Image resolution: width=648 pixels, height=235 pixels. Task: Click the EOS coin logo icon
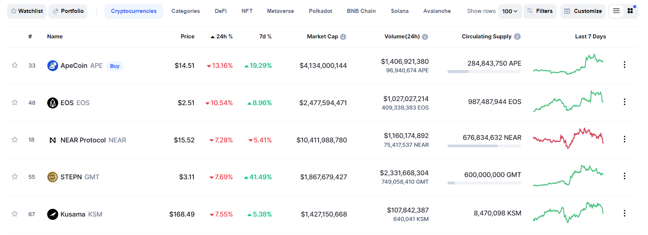point(52,103)
